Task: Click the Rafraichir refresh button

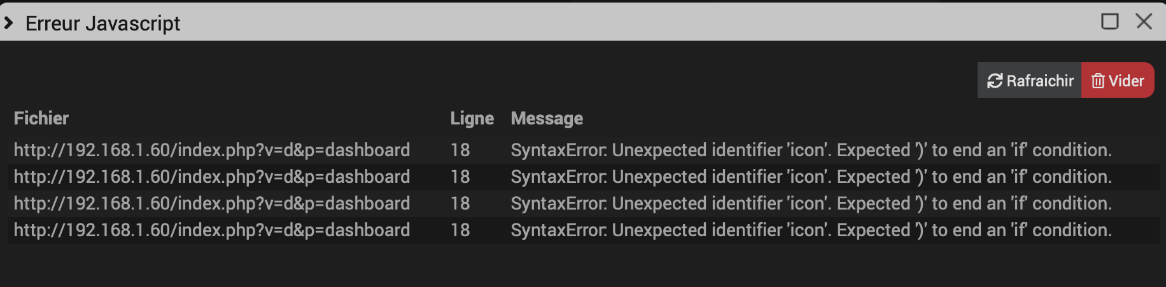Action: [1029, 81]
